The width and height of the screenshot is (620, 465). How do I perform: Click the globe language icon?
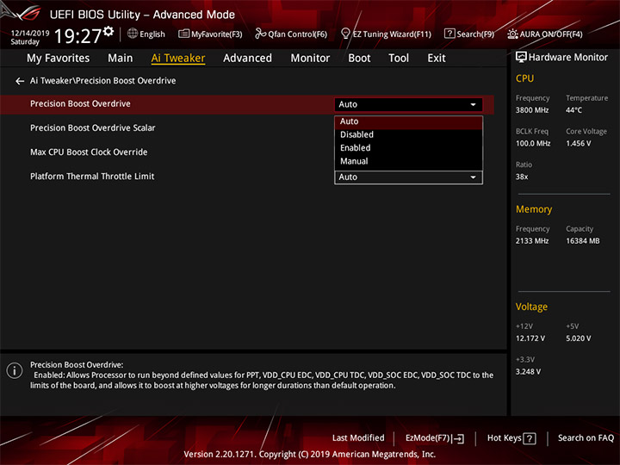pos(133,34)
